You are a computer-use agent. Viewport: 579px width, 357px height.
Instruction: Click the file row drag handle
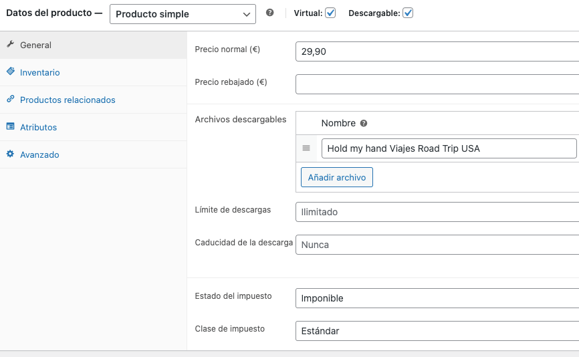click(x=306, y=148)
